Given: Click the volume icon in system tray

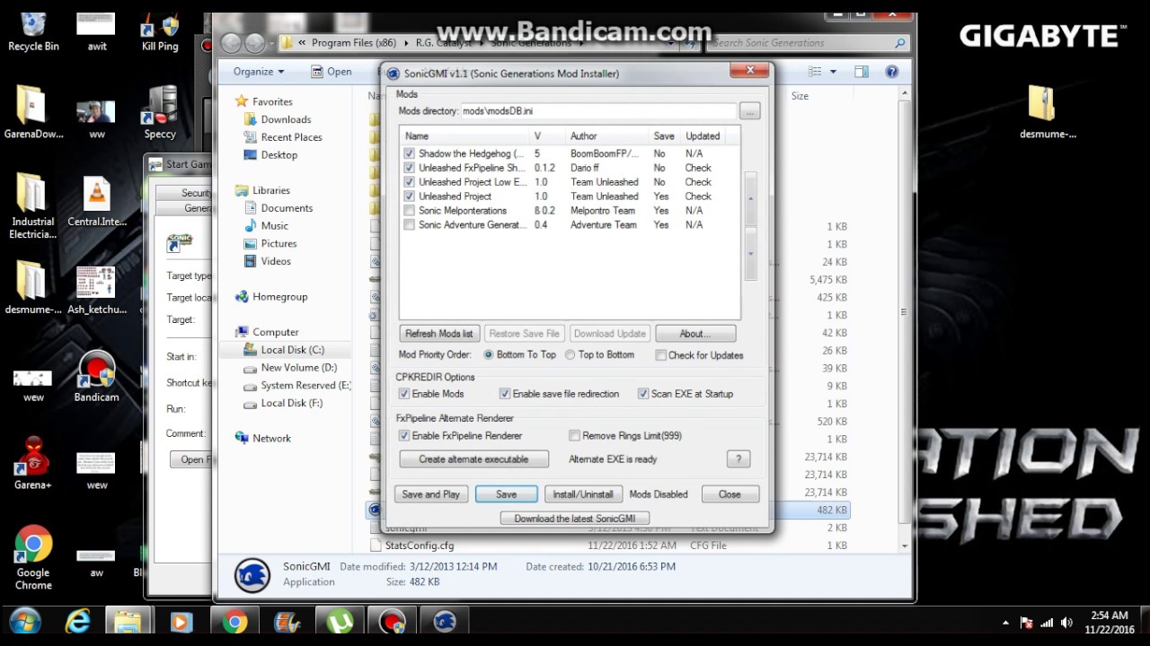Looking at the screenshot, I should (1067, 623).
